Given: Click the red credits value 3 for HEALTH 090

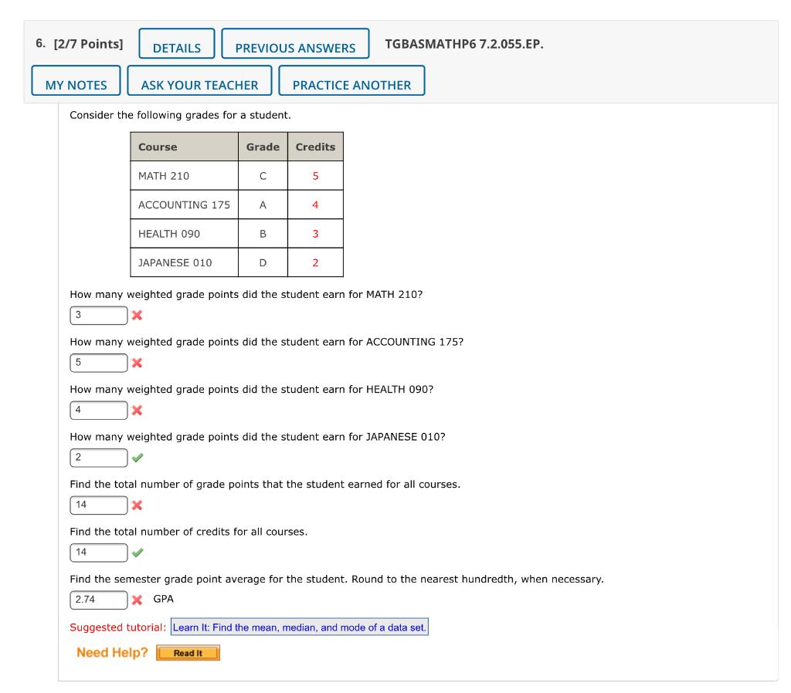Looking at the screenshot, I should [315, 234].
